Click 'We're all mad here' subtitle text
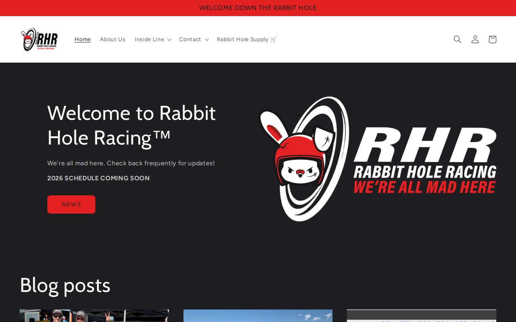This screenshot has width=516, height=322. (x=131, y=163)
